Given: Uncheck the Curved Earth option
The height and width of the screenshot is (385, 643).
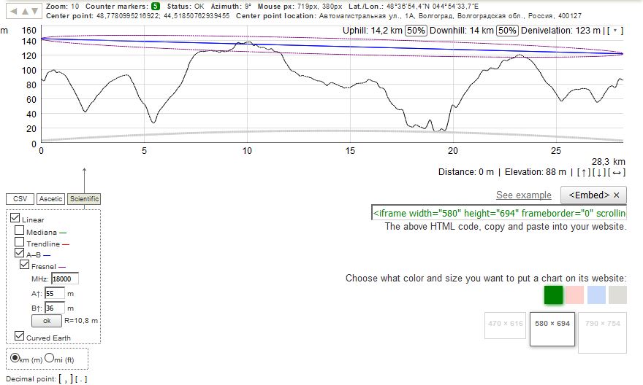Looking at the screenshot, I should (x=18, y=337).
